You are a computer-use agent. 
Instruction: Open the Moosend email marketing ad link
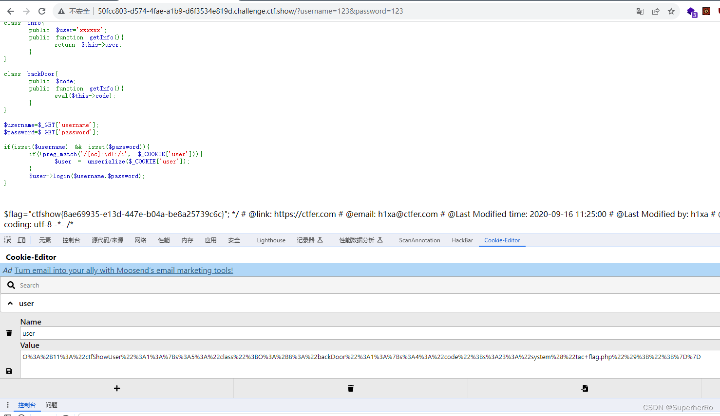(124, 271)
